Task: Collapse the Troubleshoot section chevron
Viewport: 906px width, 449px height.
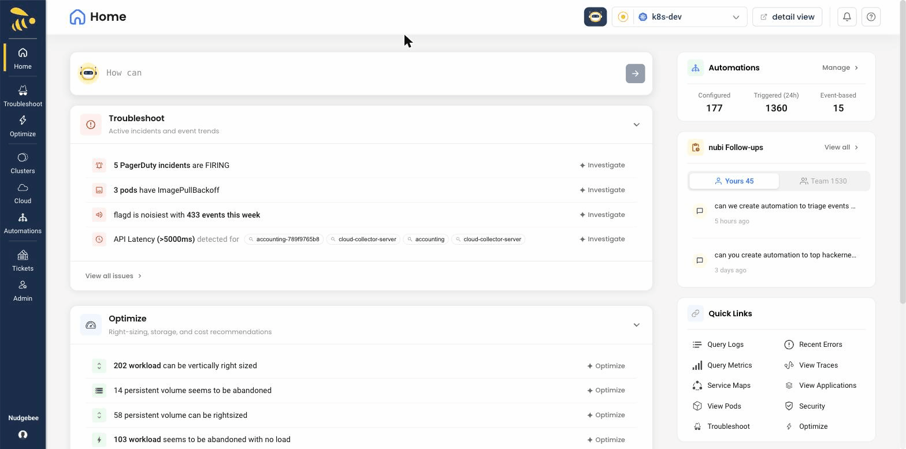Action: pos(636,125)
